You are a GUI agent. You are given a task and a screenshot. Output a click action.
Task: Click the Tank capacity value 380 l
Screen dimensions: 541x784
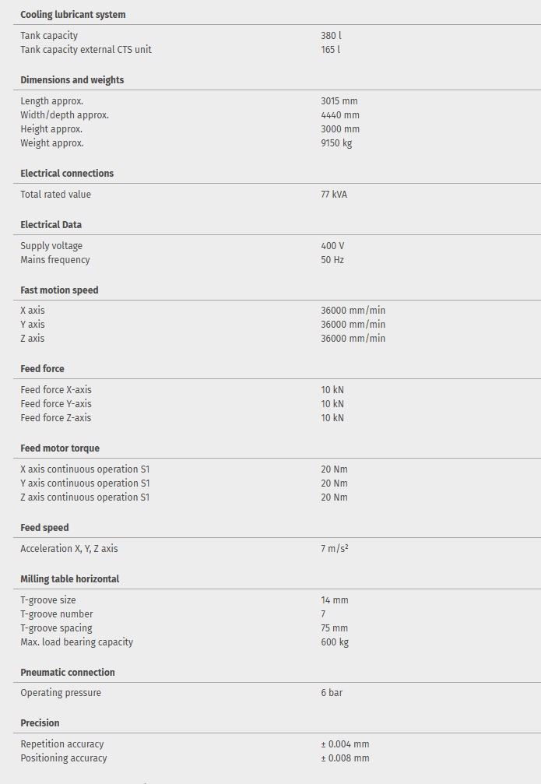330,36
